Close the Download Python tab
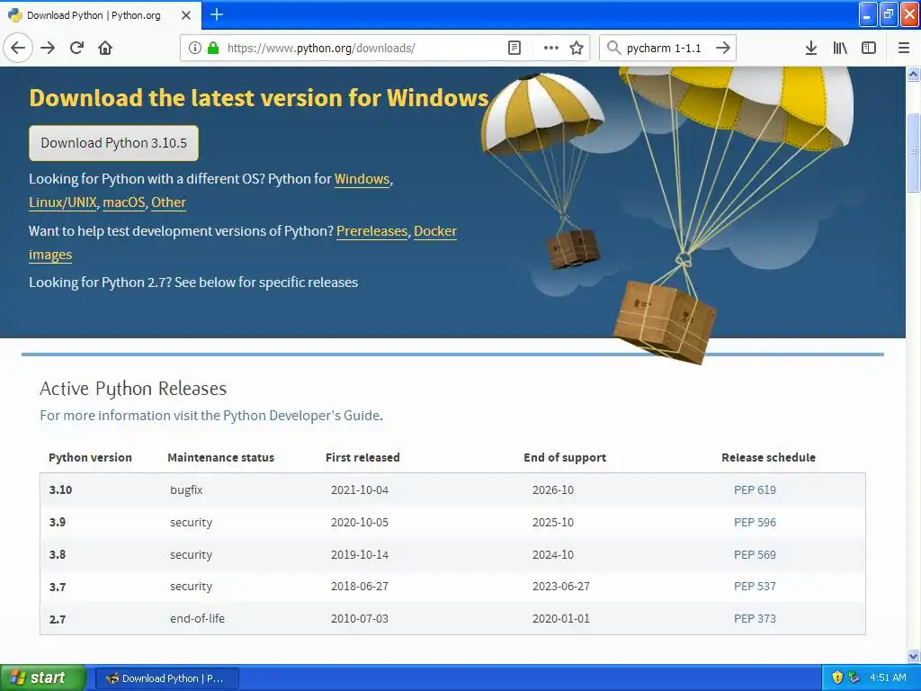The image size is (921, 691). (186, 15)
